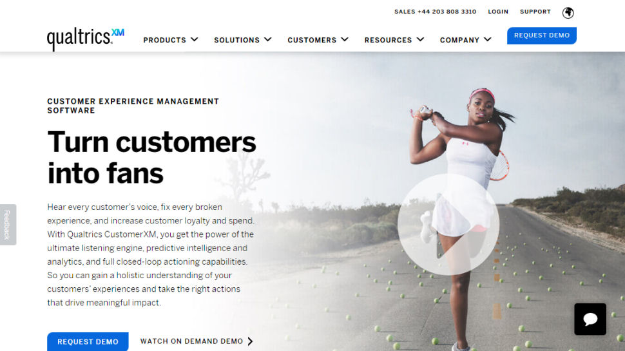
Task: Click Request Demo below the hero text
Action: coord(88,341)
